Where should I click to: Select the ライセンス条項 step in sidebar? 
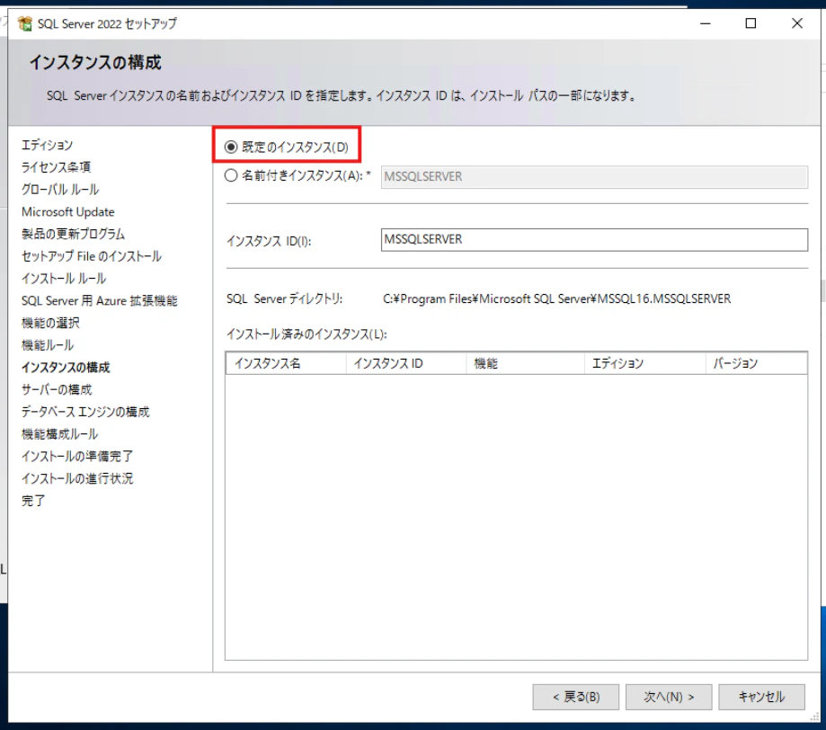click(x=57, y=167)
